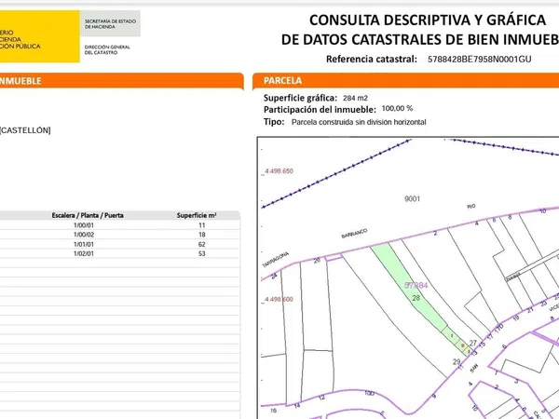Click the [CASTELLÓN] province text
This screenshot has height=419, width=559.
tap(25, 130)
